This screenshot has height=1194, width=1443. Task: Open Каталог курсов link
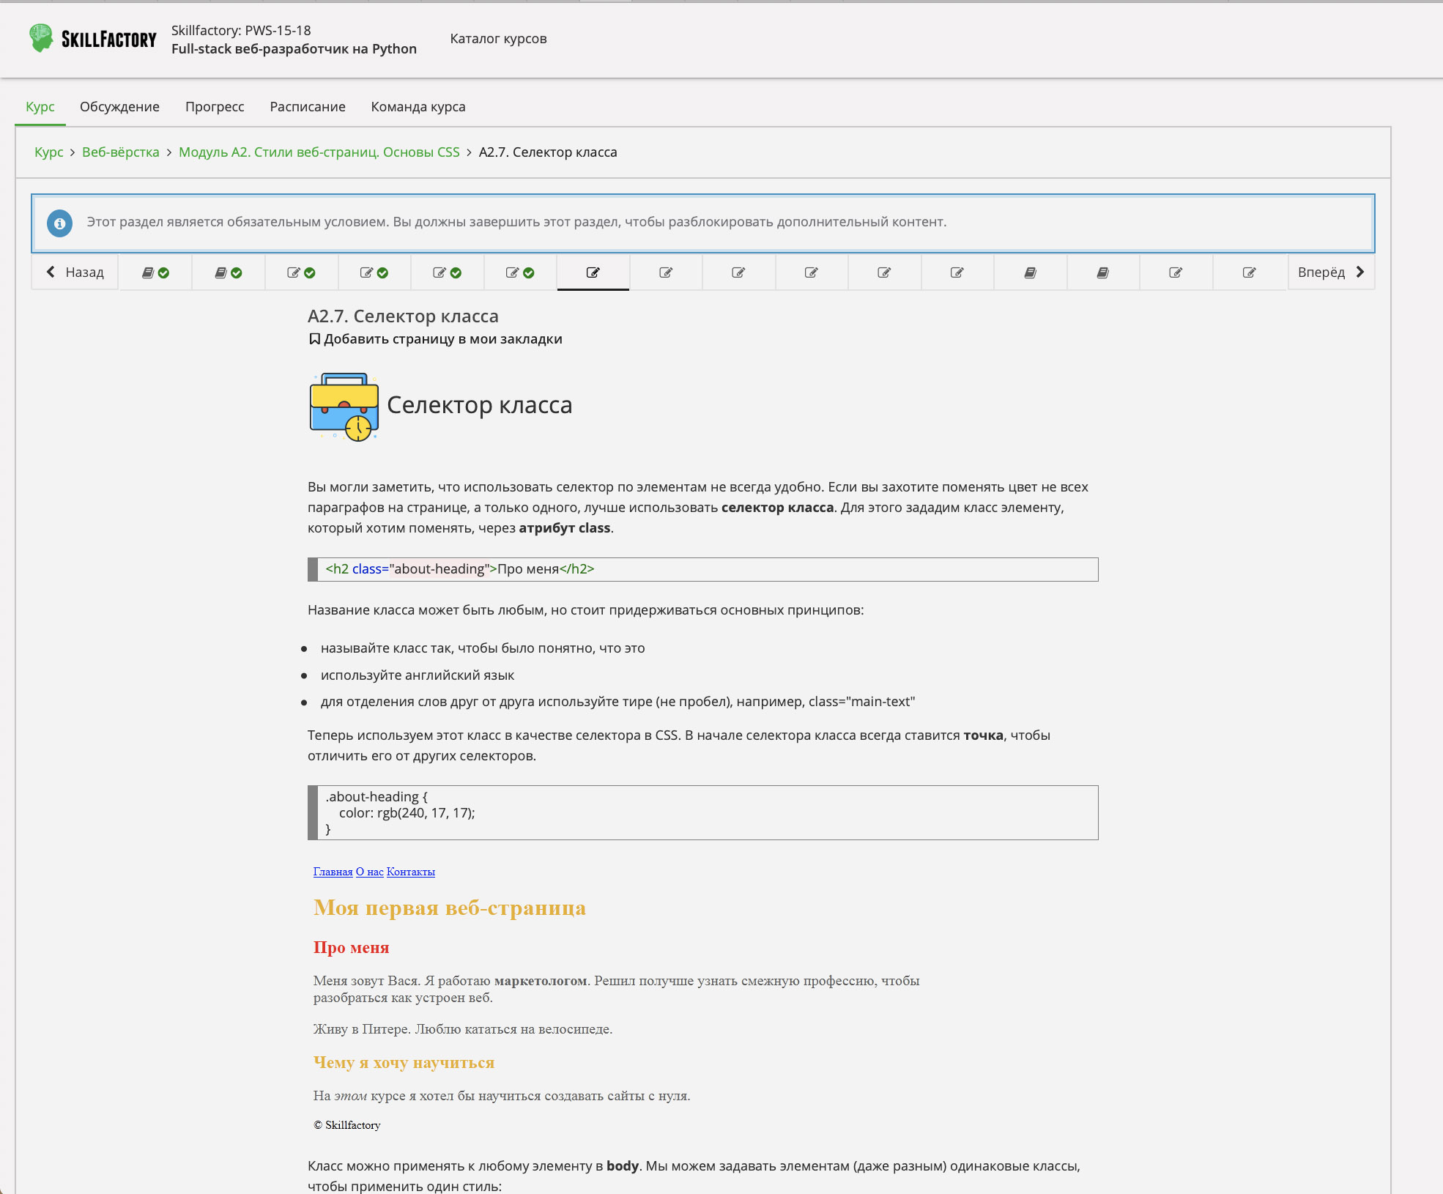click(x=498, y=39)
